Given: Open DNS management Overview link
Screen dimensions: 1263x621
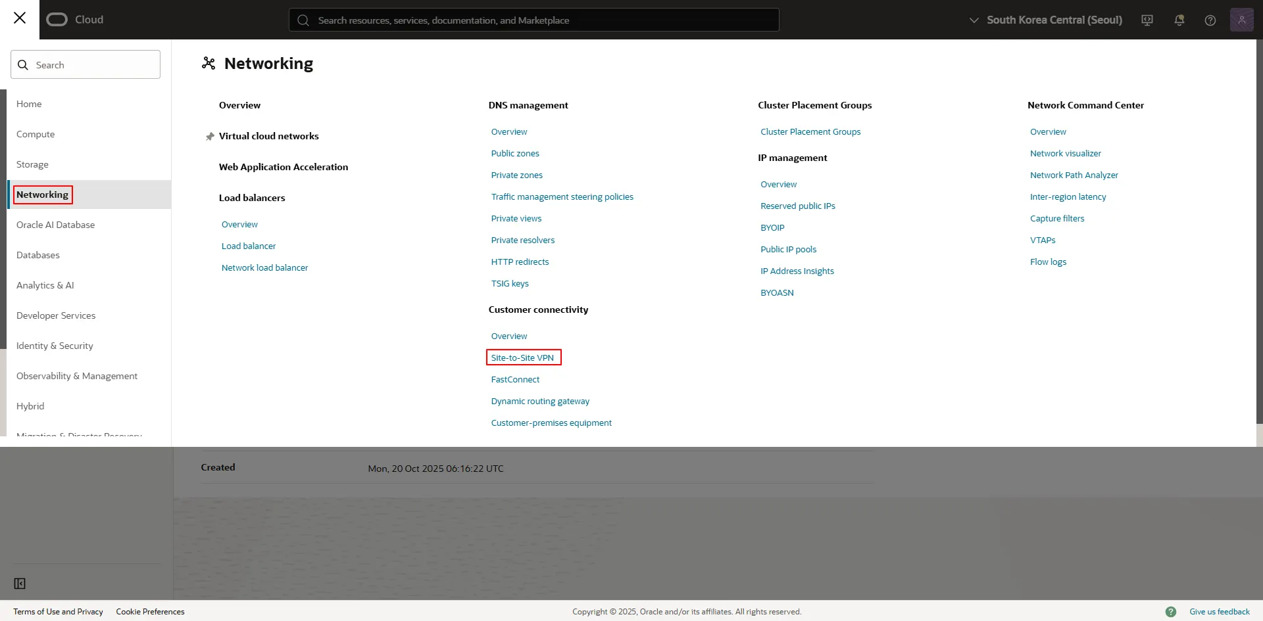Looking at the screenshot, I should (509, 131).
